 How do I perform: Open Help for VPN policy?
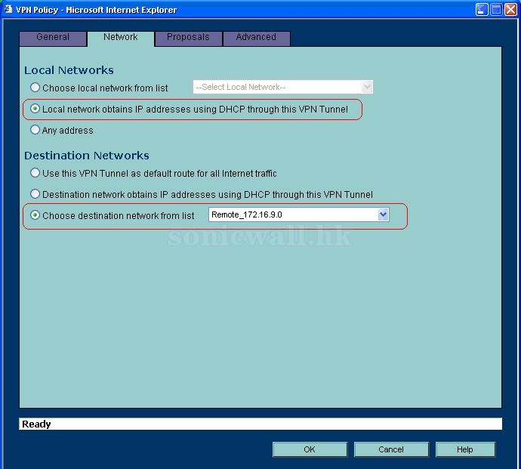point(465,449)
